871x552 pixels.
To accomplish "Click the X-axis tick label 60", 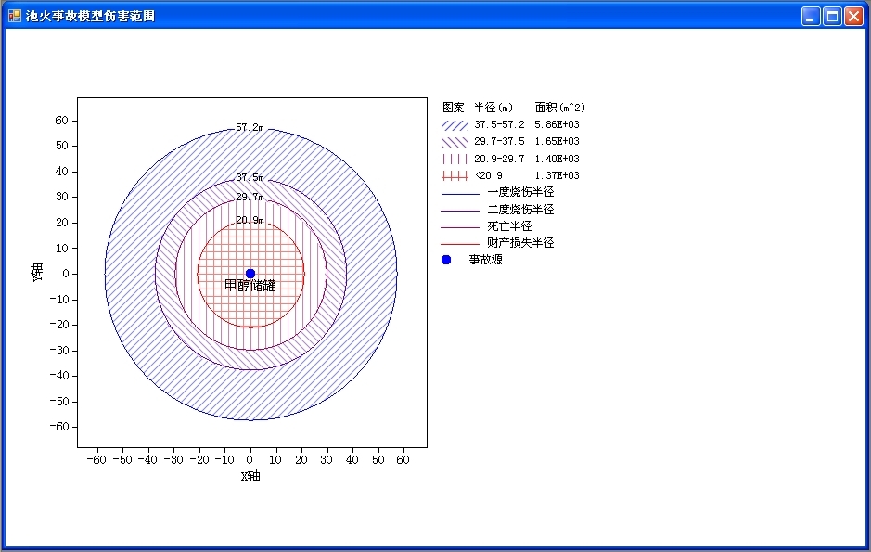I will point(403,460).
